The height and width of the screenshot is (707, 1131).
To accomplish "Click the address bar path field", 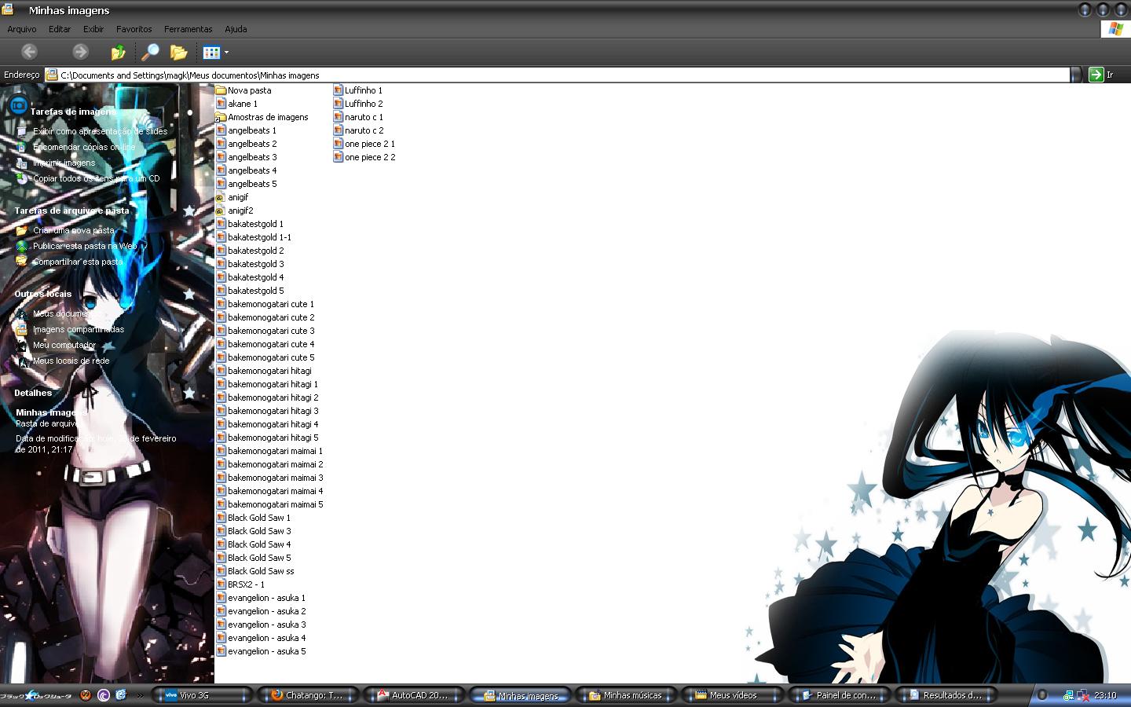I will tap(558, 75).
